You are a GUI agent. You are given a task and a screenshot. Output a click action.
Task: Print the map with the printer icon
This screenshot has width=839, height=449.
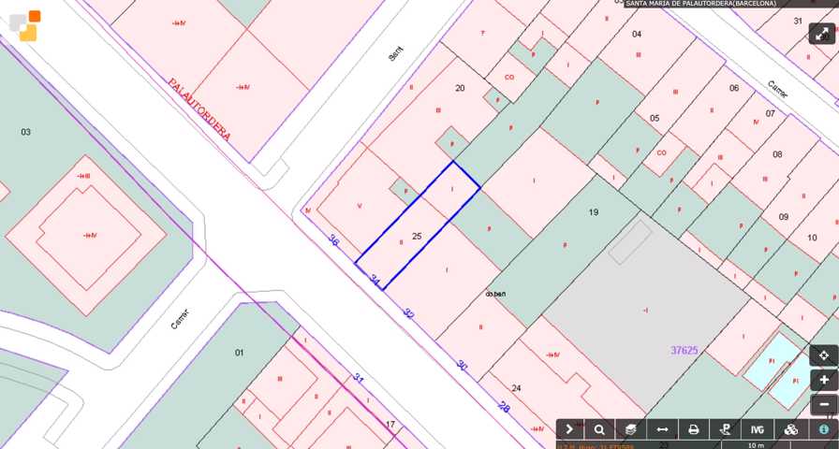694,429
